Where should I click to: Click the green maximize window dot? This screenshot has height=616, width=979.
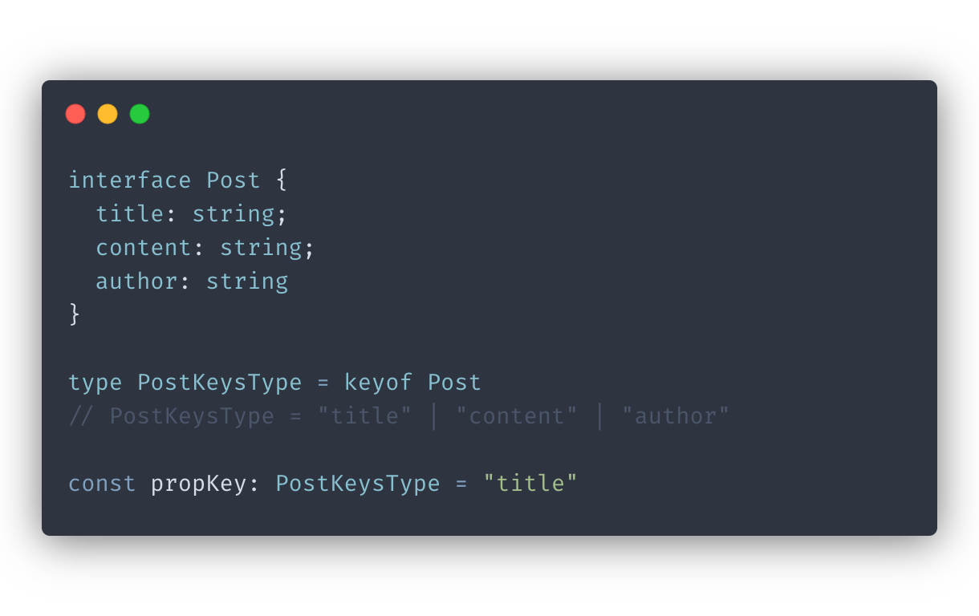click(140, 114)
